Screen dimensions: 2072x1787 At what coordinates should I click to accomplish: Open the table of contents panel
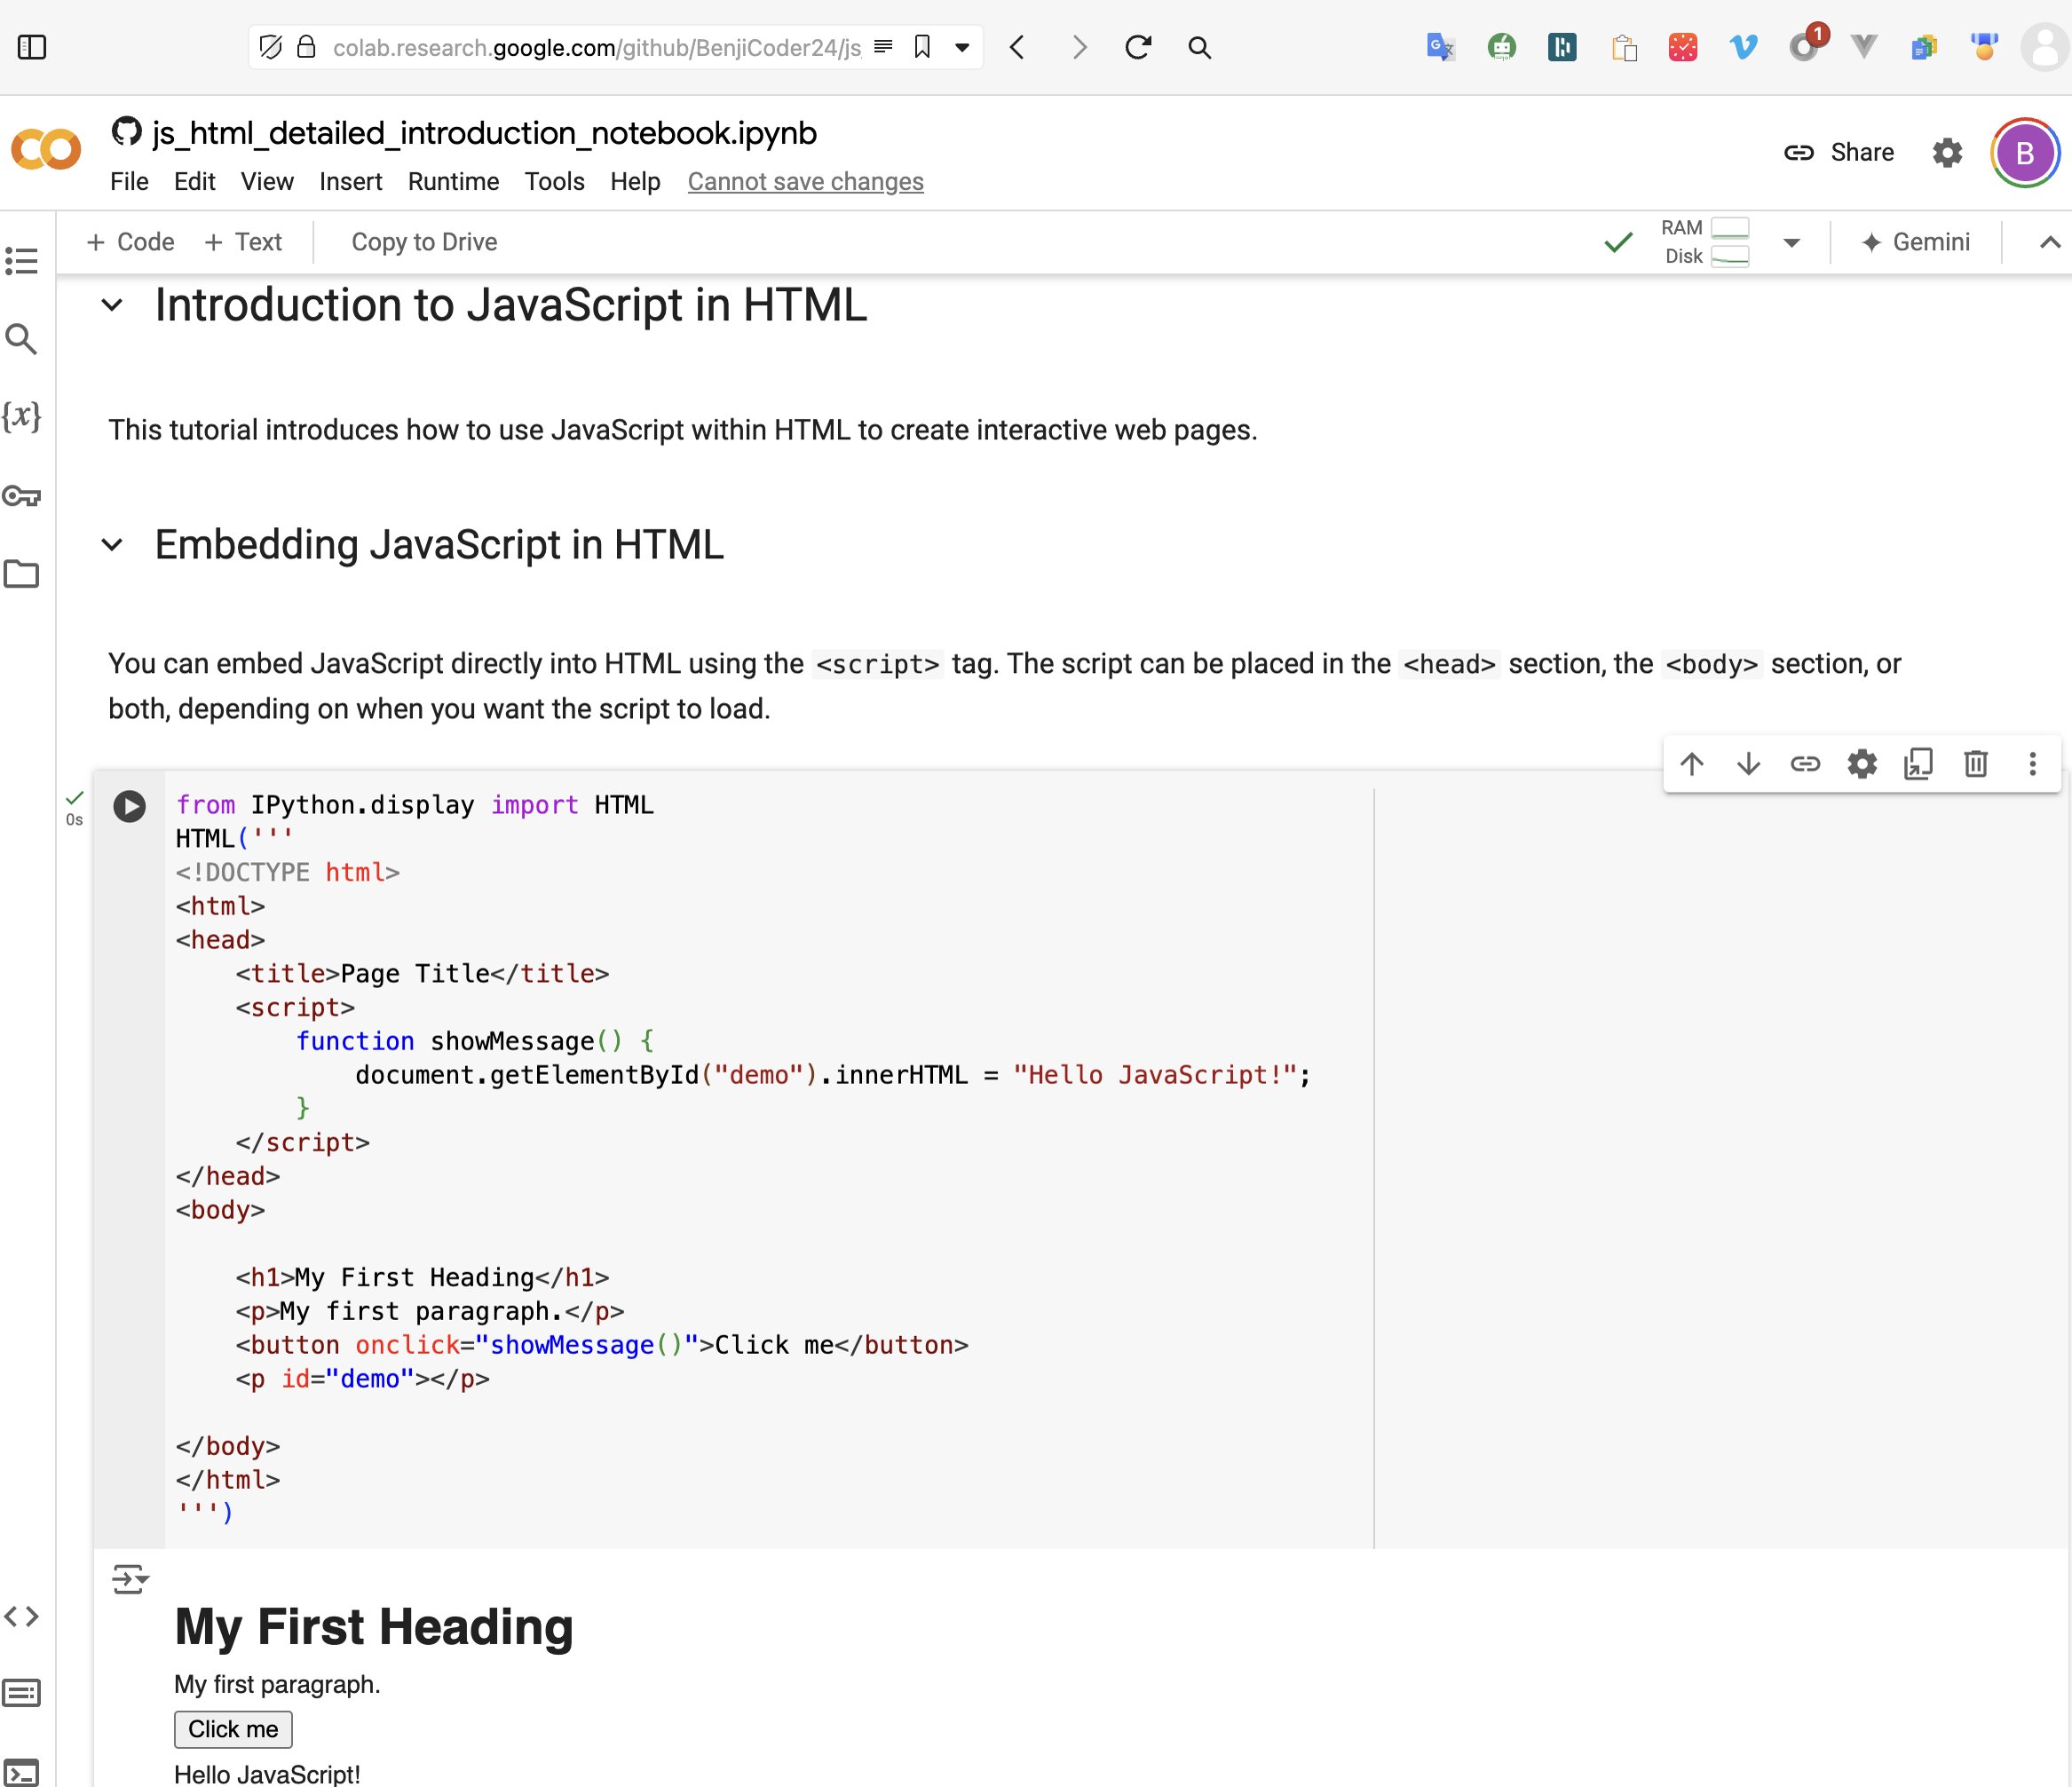[22, 260]
